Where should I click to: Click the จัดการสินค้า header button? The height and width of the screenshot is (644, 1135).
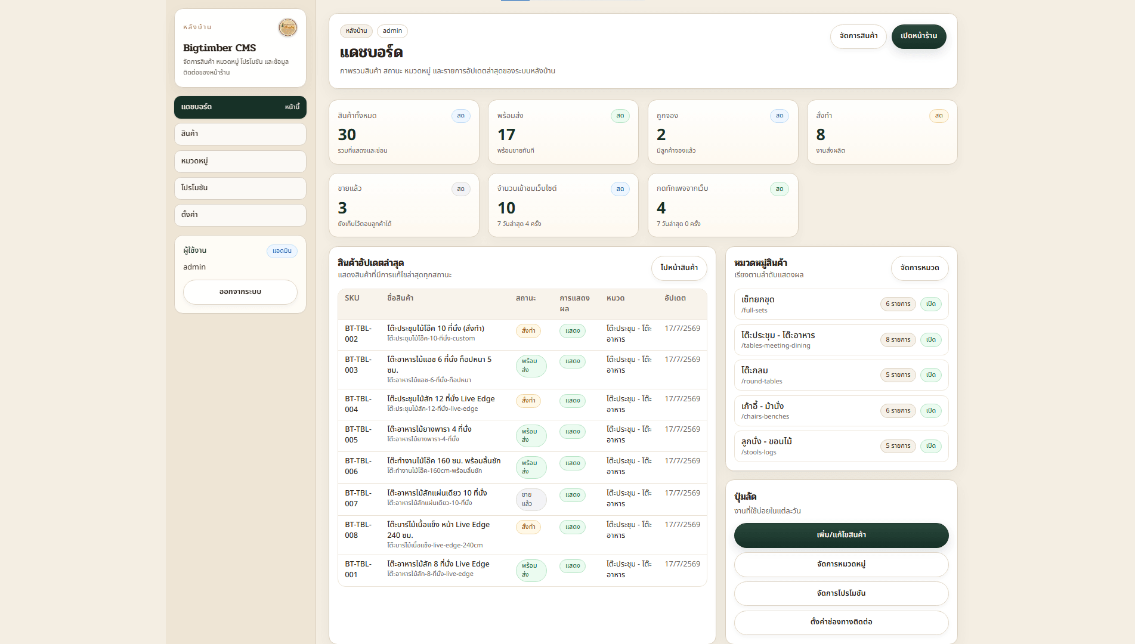pos(858,36)
